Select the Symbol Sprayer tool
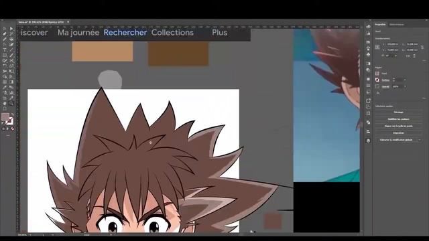Viewport: 429px width, 241px height. coord(5,92)
